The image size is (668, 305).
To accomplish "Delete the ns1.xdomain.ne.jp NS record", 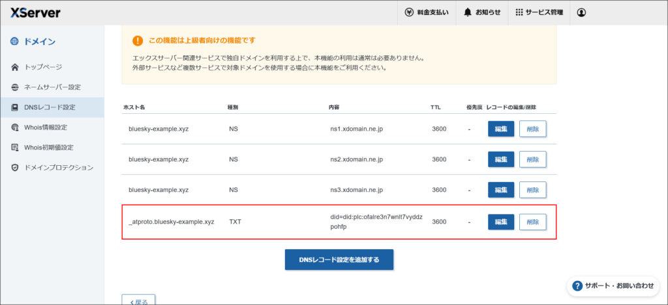I will click(532, 129).
